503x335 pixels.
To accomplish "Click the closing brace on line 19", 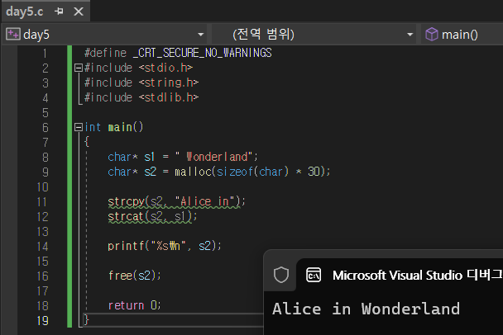I will point(86,319).
